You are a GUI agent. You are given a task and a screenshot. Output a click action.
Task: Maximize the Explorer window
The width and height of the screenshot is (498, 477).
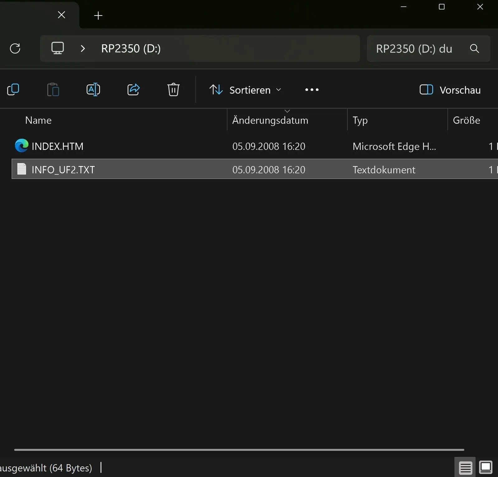[442, 7]
